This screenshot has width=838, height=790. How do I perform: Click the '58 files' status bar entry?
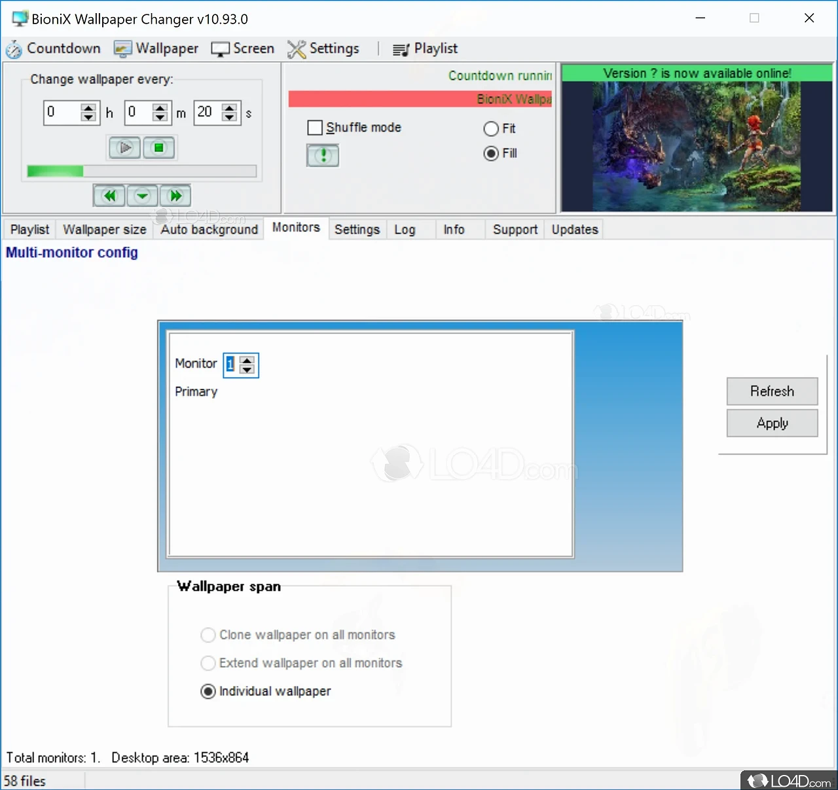[25, 781]
